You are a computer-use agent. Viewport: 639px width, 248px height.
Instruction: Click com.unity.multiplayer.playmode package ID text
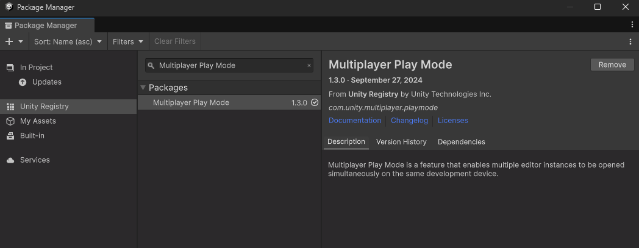coord(383,107)
